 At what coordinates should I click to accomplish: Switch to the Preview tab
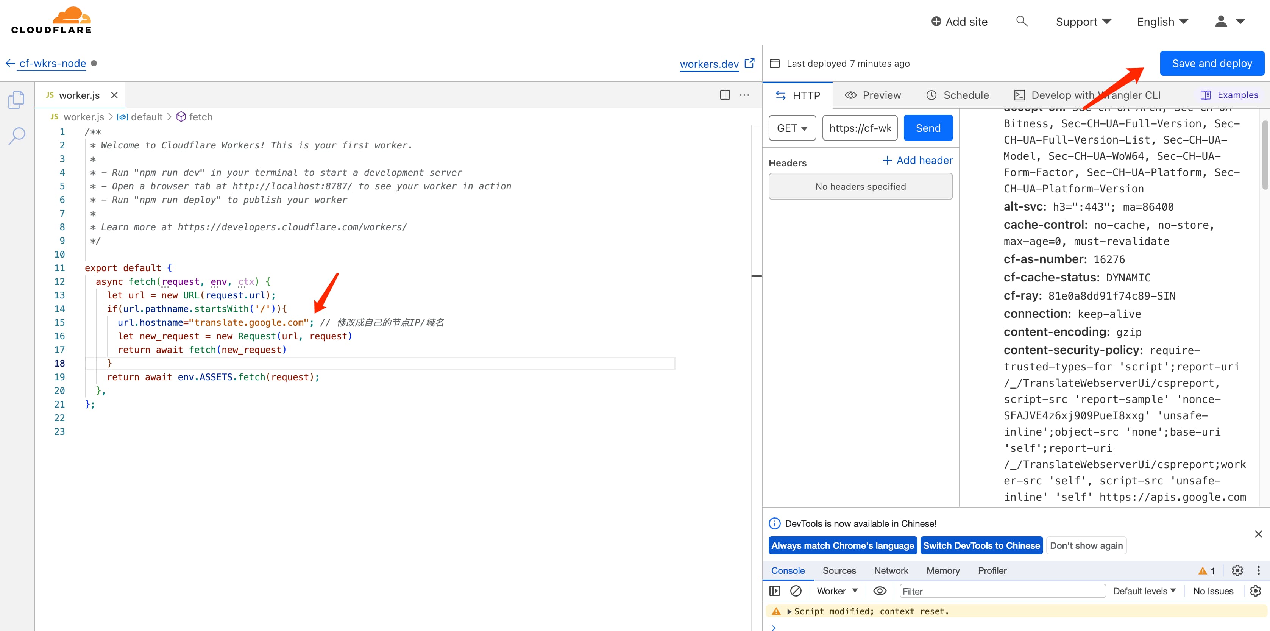coord(873,95)
